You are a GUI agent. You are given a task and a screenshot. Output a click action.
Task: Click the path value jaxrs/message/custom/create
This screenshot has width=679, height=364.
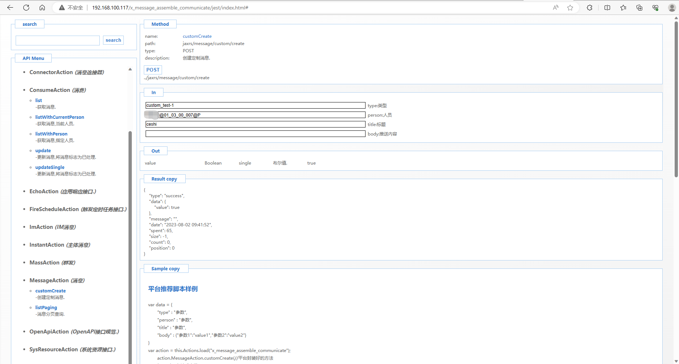click(x=213, y=44)
